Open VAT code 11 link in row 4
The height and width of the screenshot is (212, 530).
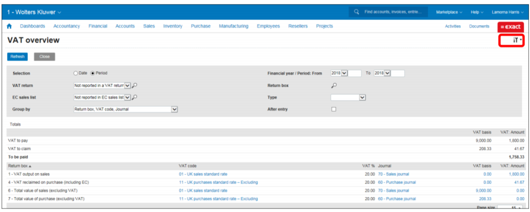[218, 182]
